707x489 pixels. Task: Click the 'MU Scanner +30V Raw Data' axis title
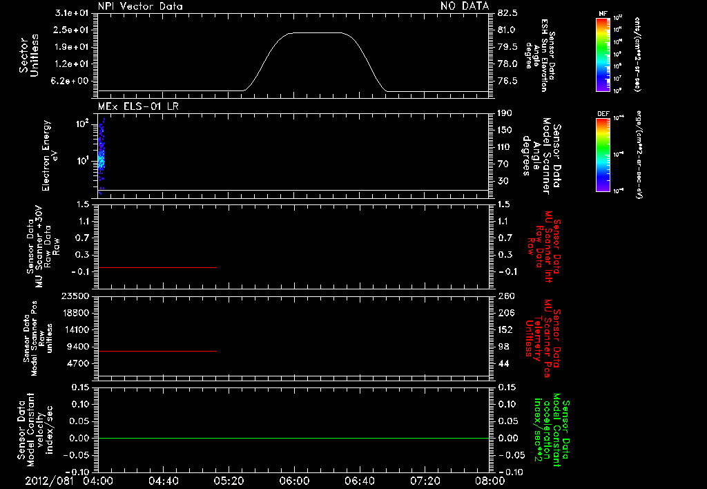tap(43, 247)
